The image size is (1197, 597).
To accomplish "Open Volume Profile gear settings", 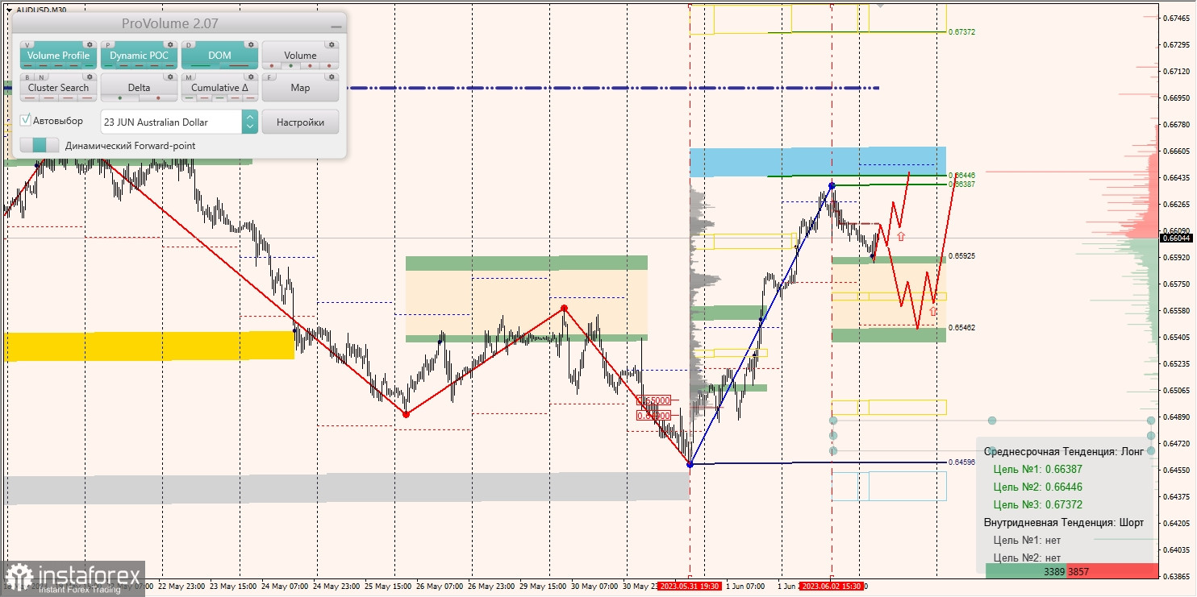I will 90,44.
